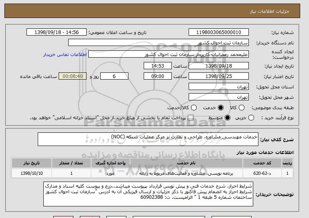
Task: Click the نام خدمت column header
Action: tap(186, 163)
